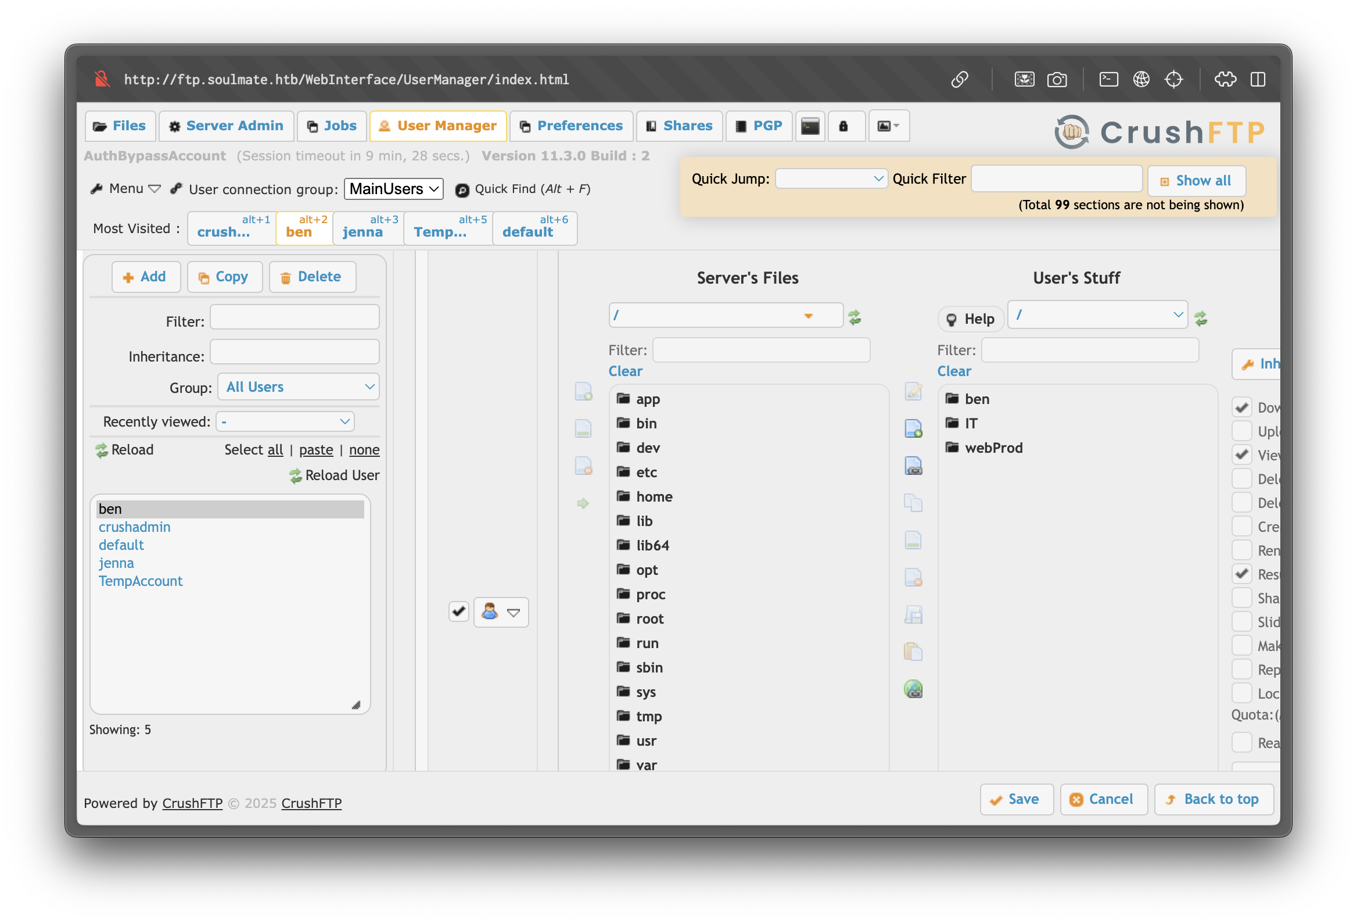Expand the Group All Users dropdown

299,387
